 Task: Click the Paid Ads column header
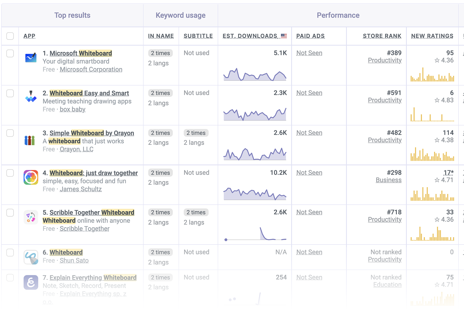point(310,36)
